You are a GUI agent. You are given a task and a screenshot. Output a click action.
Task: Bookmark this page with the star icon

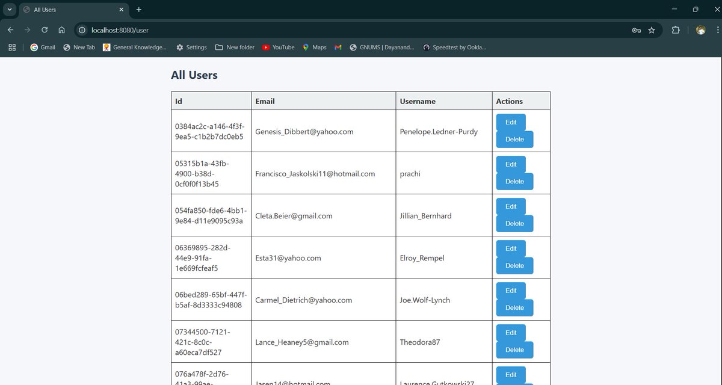pyautogui.click(x=652, y=30)
